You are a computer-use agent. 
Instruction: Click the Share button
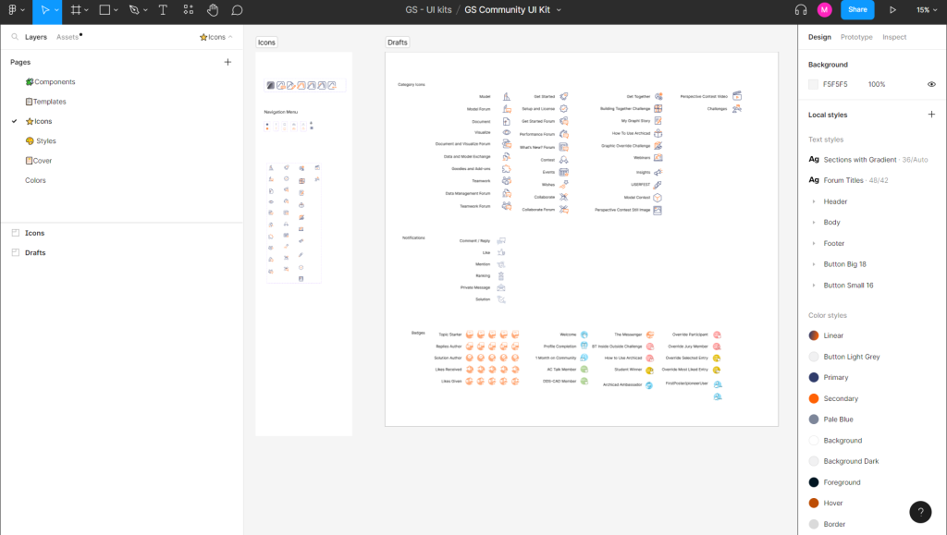pyautogui.click(x=857, y=10)
